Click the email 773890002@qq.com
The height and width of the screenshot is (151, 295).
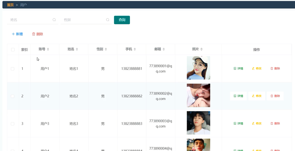pos(161,96)
